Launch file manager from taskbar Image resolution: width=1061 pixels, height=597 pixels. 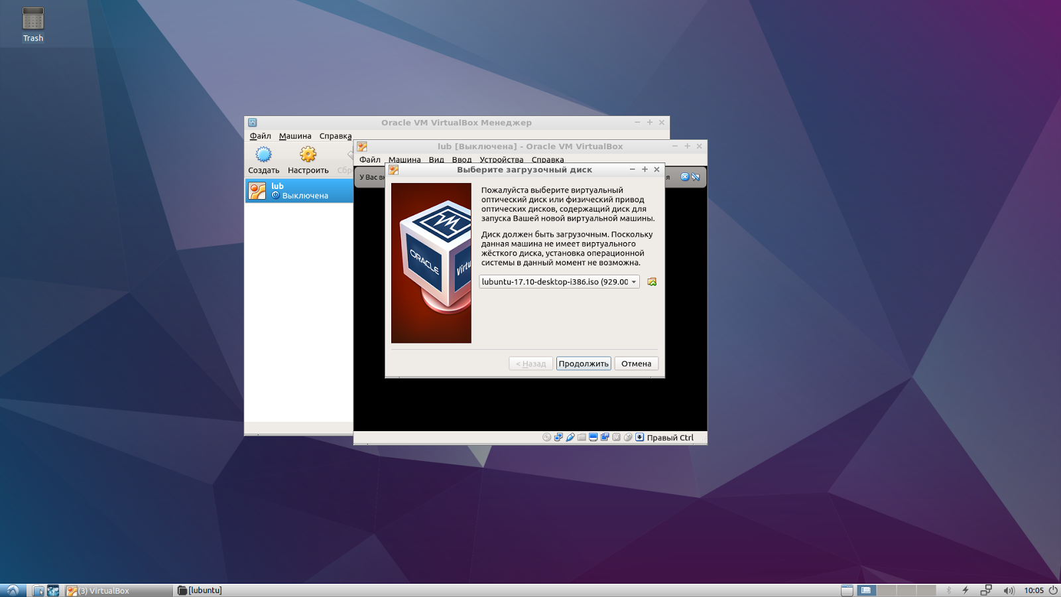pos(38,590)
